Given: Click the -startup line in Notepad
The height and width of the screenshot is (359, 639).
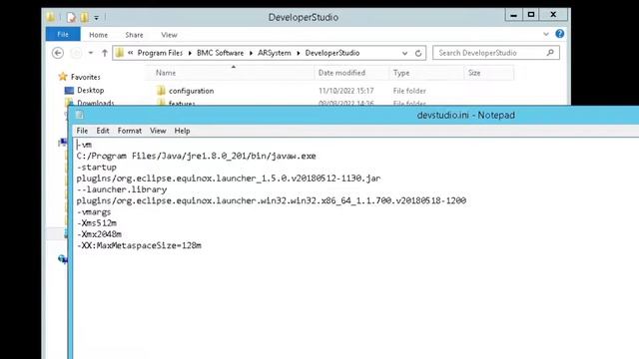Looking at the screenshot, I should (97, 168).
